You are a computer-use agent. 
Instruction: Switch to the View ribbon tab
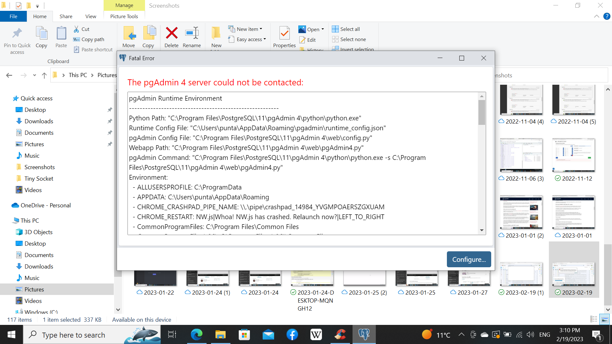pyautogui.click(x=91, y=16)
